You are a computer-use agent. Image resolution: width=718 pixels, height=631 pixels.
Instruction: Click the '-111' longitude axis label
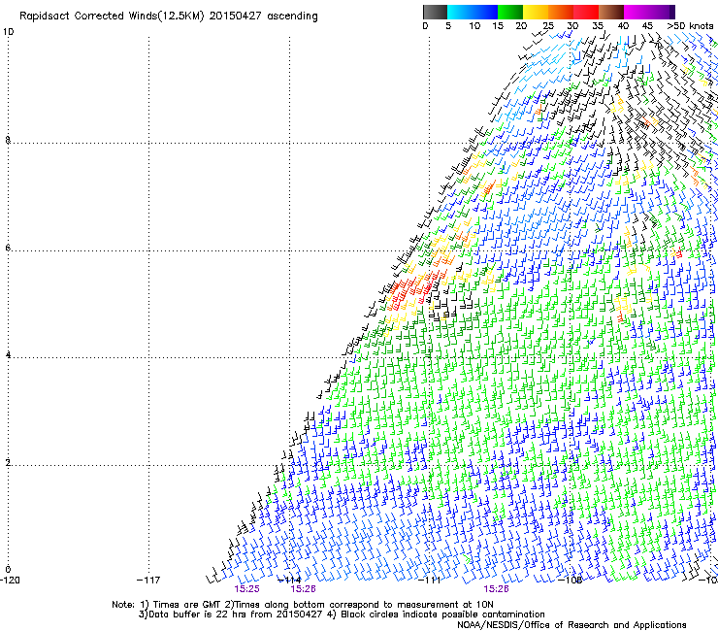430,581
